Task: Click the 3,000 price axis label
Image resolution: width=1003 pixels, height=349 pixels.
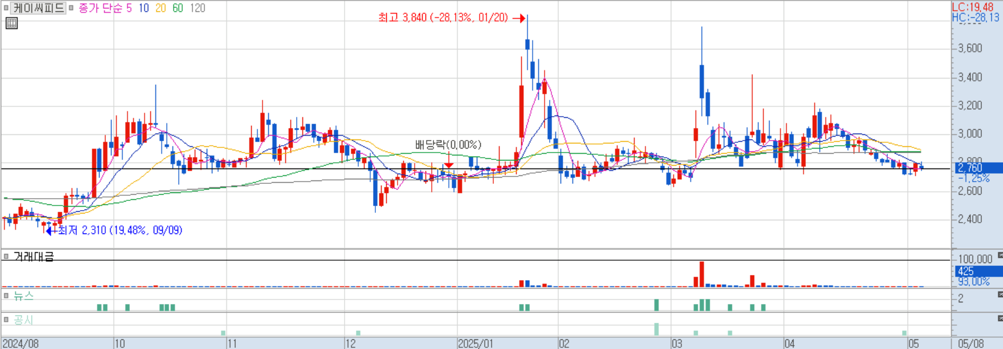Action: click(x=970, y=134)
